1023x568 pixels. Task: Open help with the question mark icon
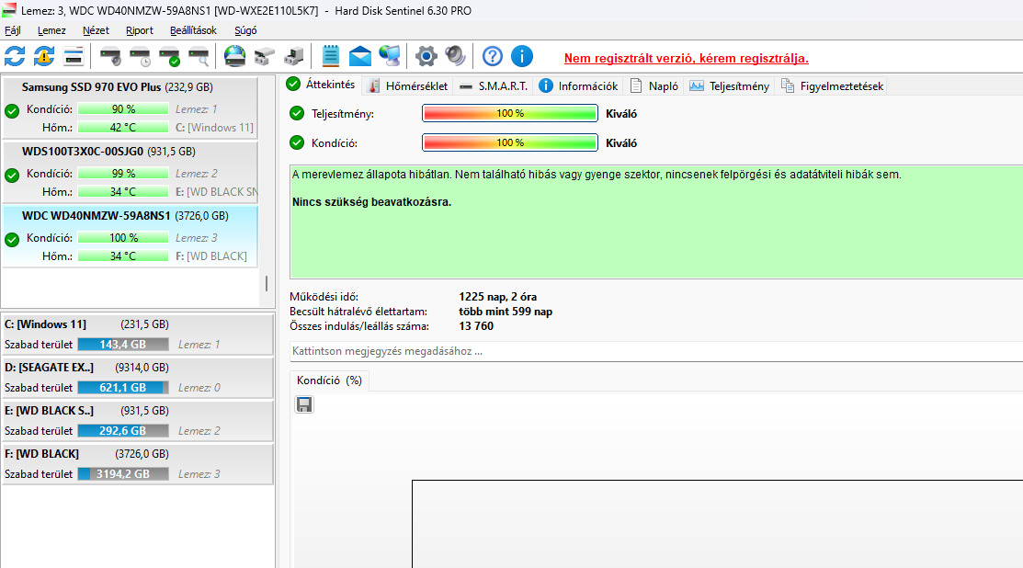pos(493,56)
